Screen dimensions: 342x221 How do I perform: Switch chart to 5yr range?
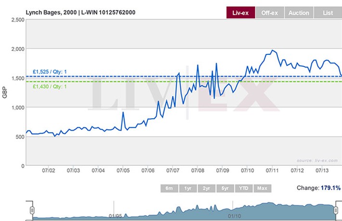tap(225, 188)
